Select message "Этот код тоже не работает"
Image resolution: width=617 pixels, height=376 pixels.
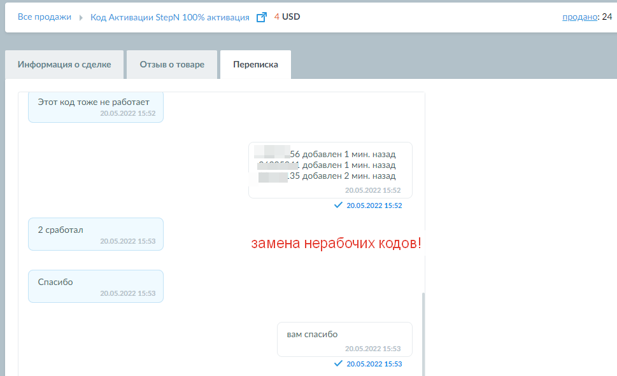tap(95, 106)
